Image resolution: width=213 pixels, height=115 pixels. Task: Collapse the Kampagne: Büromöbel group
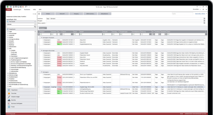pyautogui.click(x=41, y=51)
